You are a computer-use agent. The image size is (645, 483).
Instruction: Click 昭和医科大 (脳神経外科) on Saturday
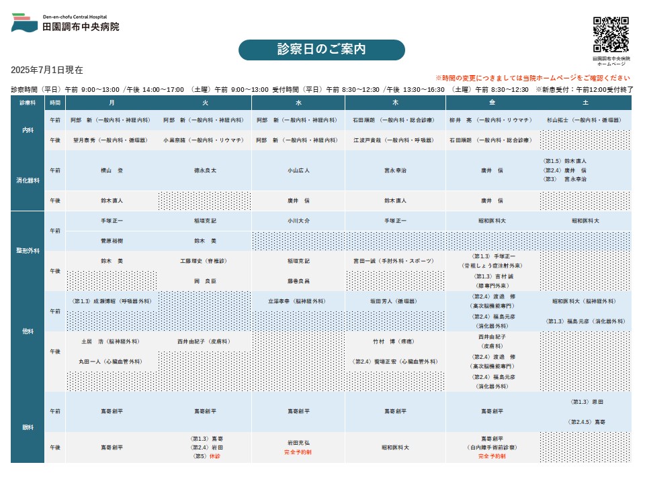(584, 301)
